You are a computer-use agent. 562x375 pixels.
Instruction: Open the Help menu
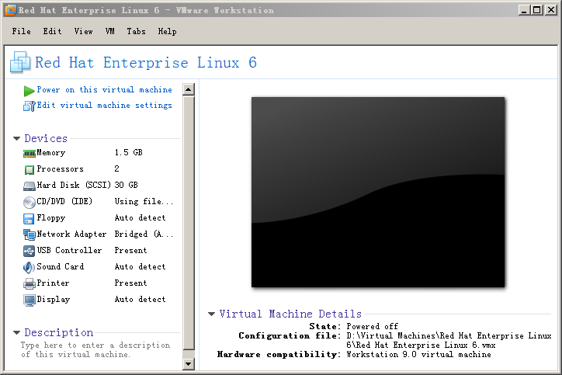[x=168, y=31]
